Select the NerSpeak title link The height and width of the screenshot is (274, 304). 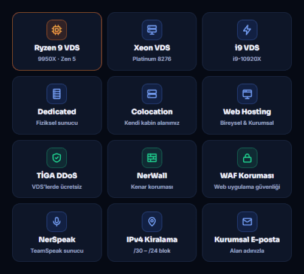pos(57,240)
